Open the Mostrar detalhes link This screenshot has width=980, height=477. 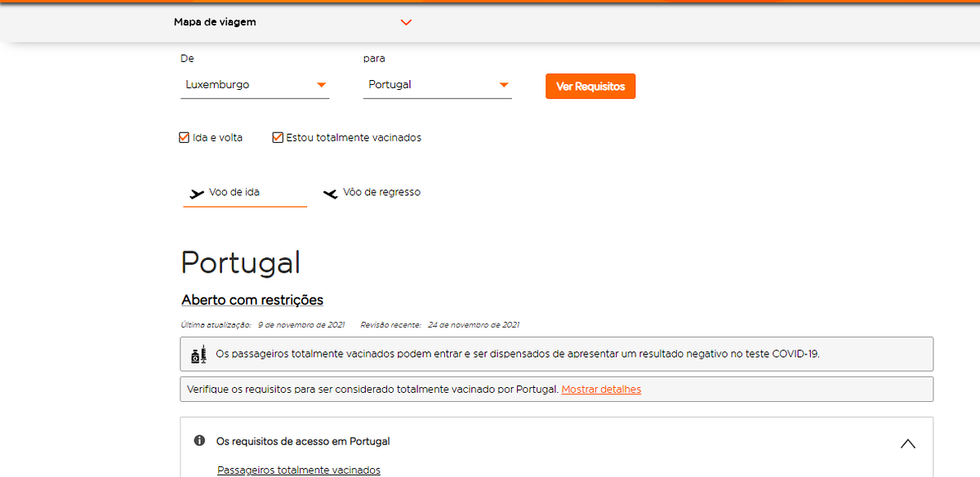pos(601,390)
